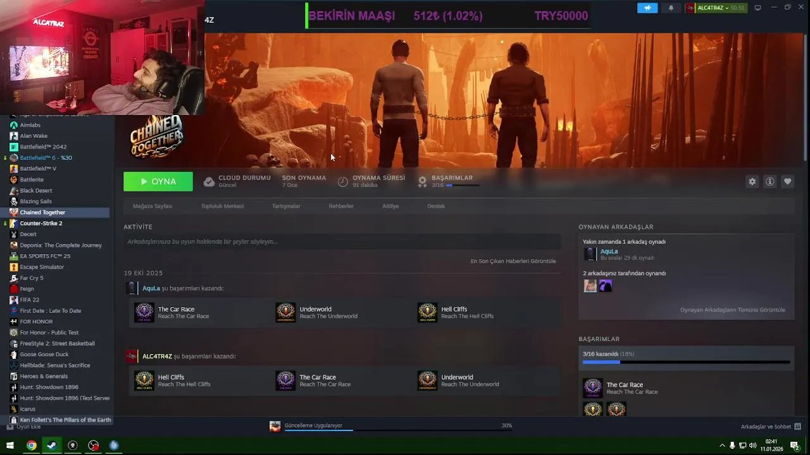Open Destek tab
This screenshot has height=455, width=810.
pyautogui.click(x=436, y=206)
